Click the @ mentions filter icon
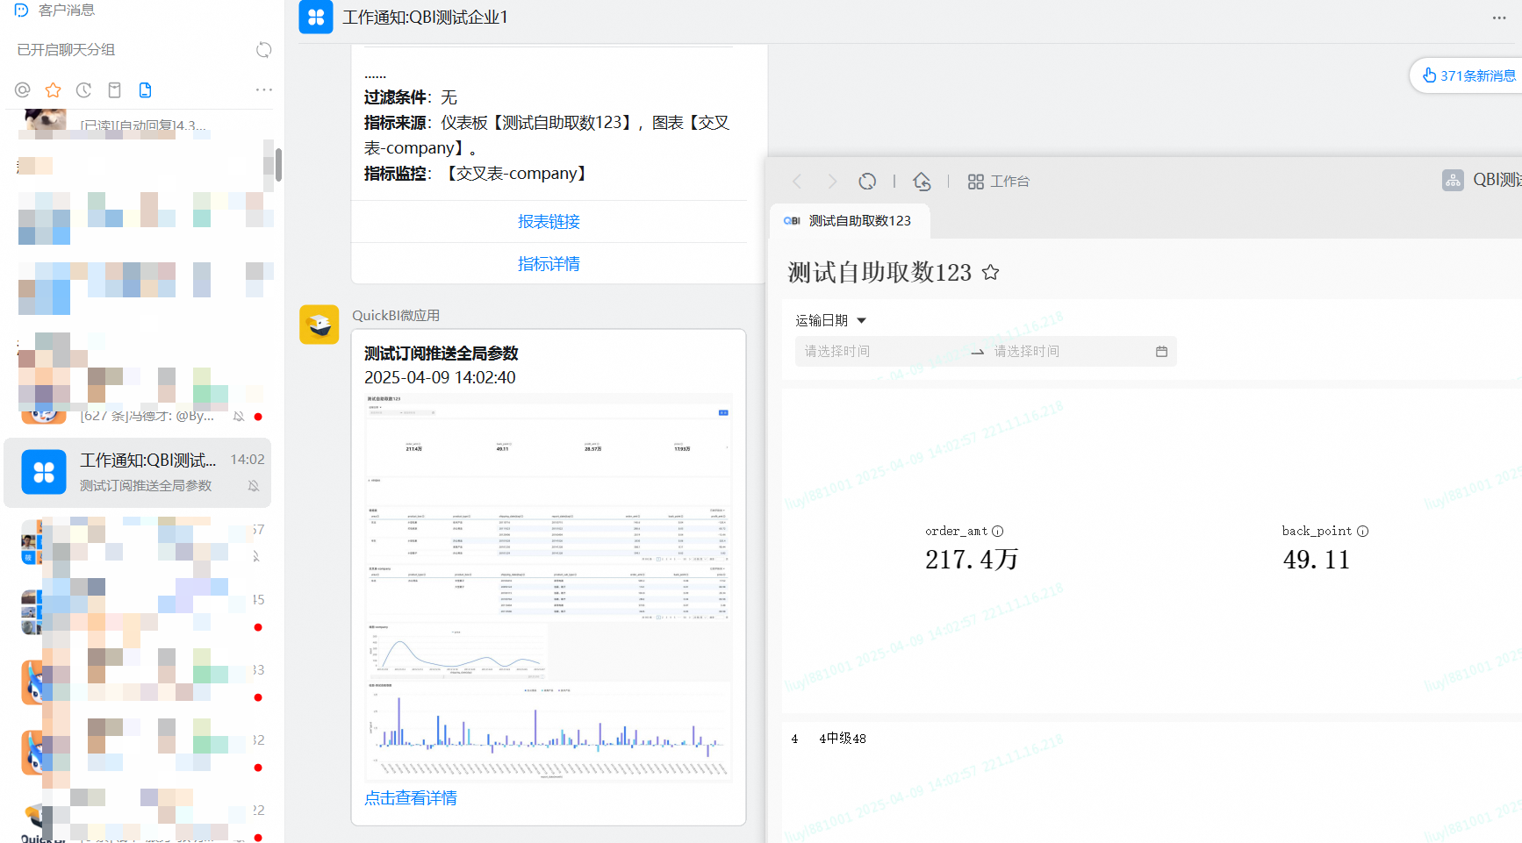 (23, 89)
